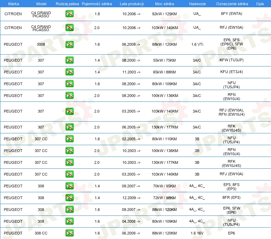This screenshot has width=271, height=239.
Task: Select the 65kW / 88KM power cell
Action: tap(164, 72)
